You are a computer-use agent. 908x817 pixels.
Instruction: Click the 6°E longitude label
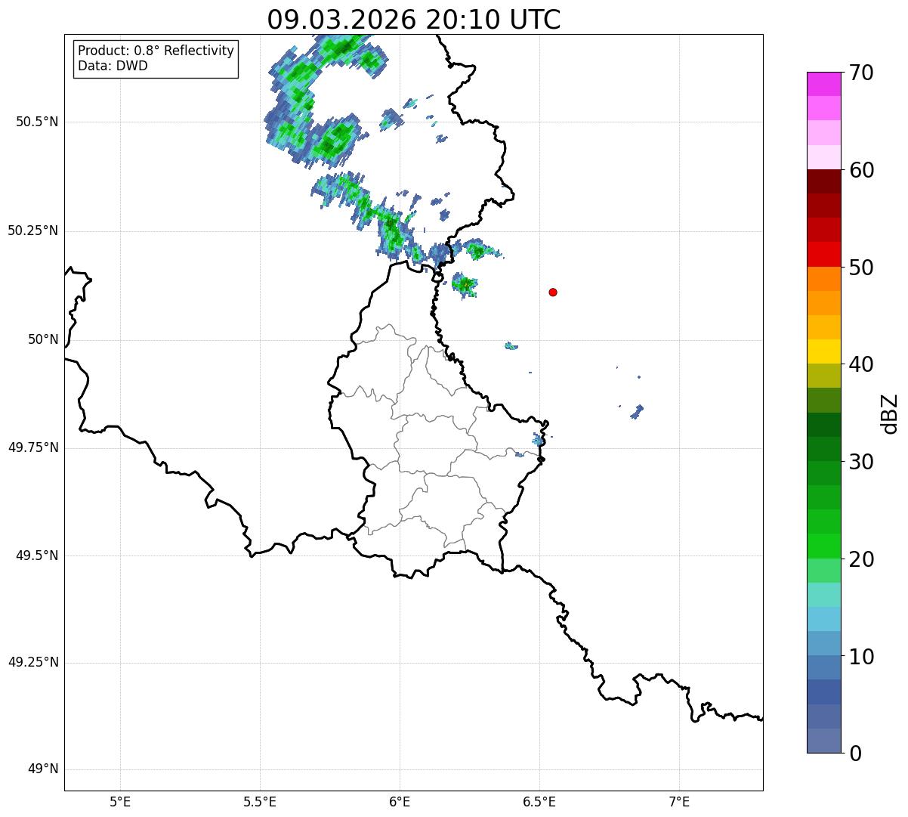point(400,802)
